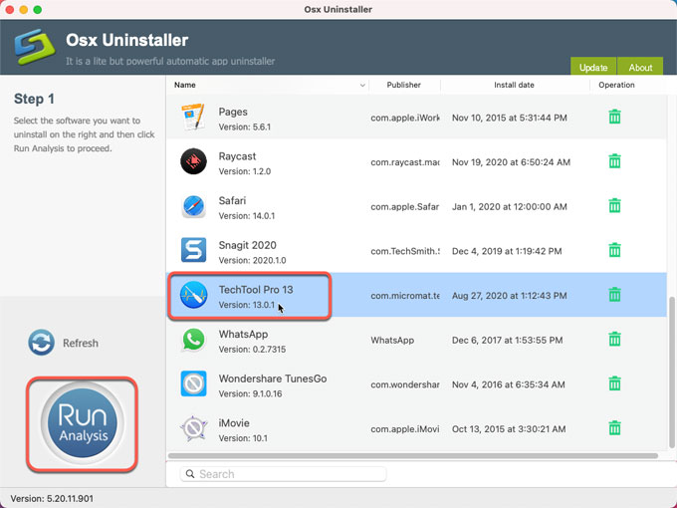Image resolution: width=677 pixels, height=508 pixels.
Task: Click publisher com.TechSmith cell
Action: 404,251
